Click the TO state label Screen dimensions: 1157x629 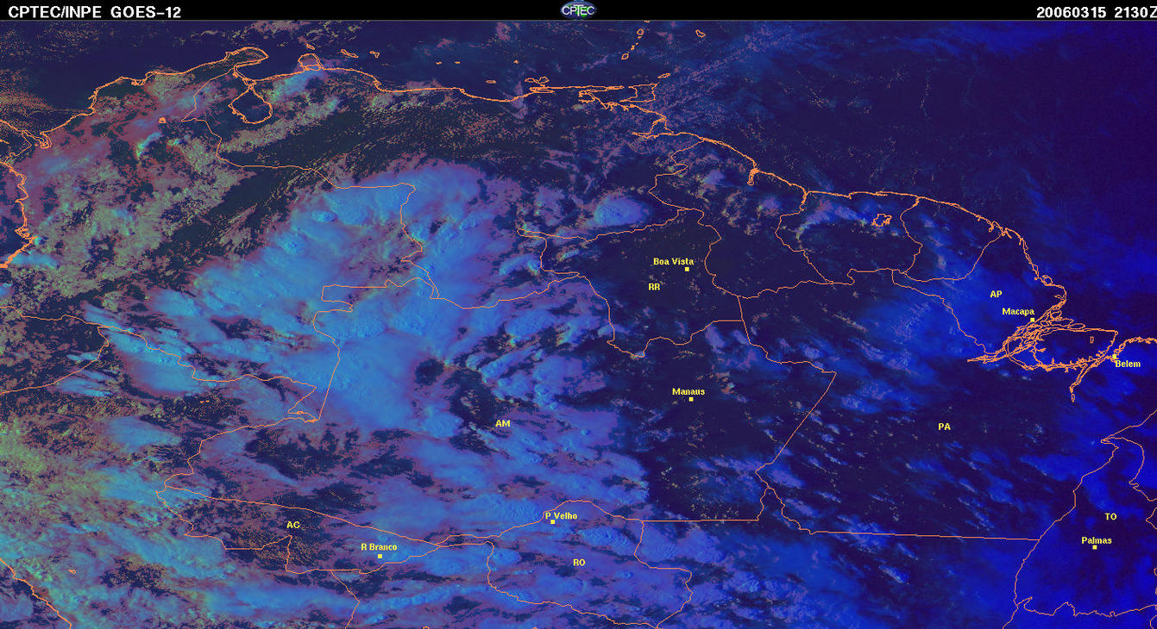1110,517
